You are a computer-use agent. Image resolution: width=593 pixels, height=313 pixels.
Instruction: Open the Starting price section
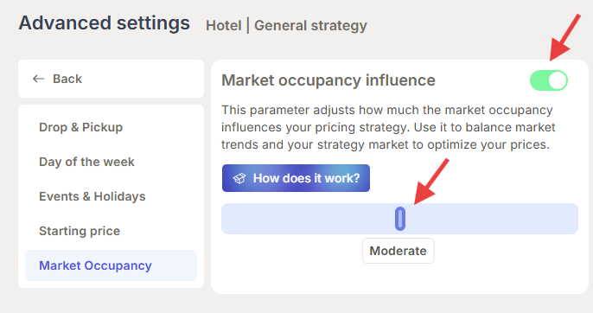pyautogui.click(x=80, y=231)
